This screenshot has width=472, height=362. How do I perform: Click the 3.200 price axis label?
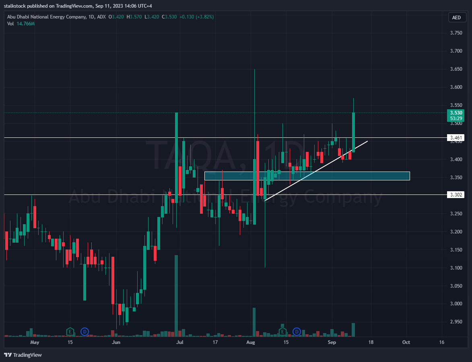pyautogui.click(x=456, y=232)
